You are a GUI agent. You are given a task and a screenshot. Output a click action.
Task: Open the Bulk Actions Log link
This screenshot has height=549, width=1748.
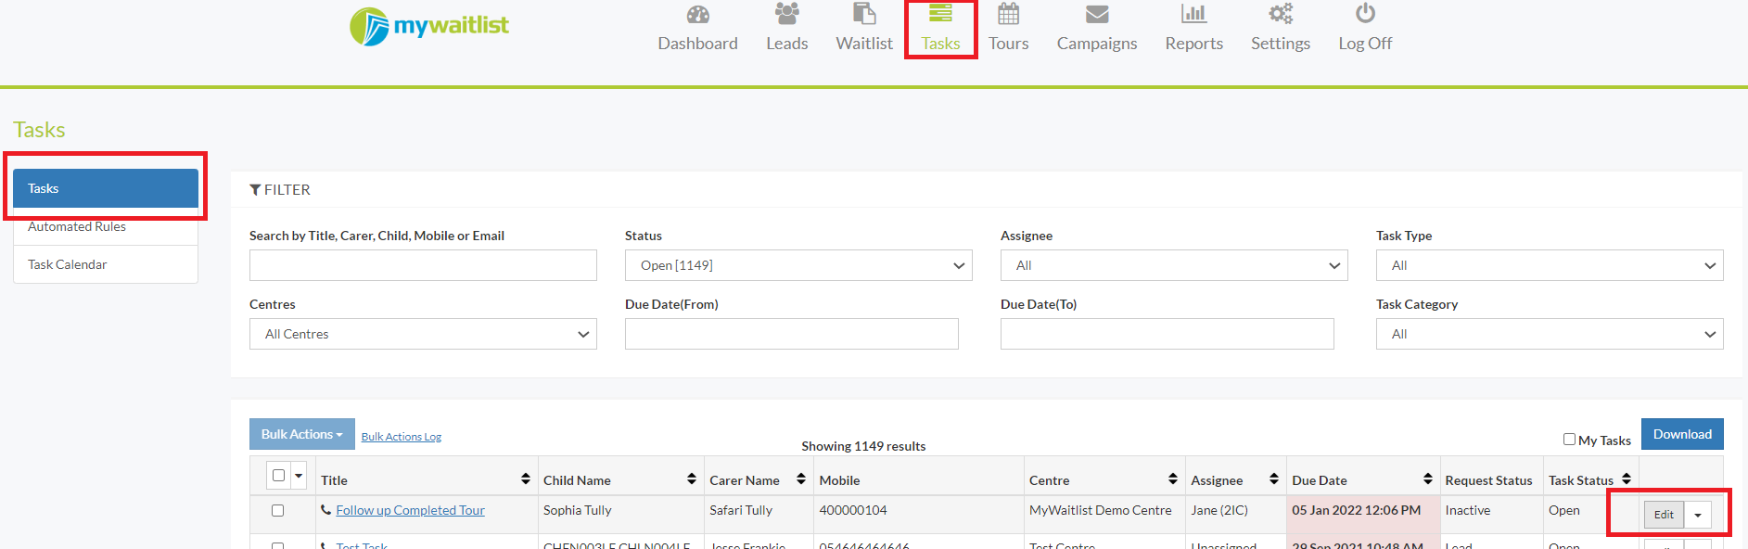click(x=401, y=437)
